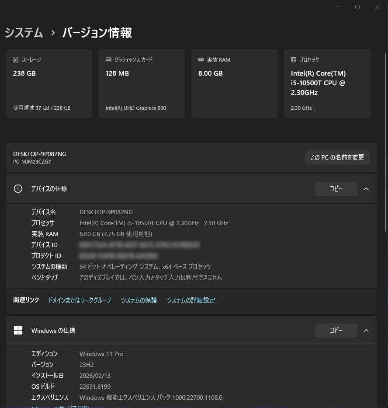This screenshot has height=408, width=388.
Task: Select the バージョン情報 breadcrumb item
Action: [97, 33]
